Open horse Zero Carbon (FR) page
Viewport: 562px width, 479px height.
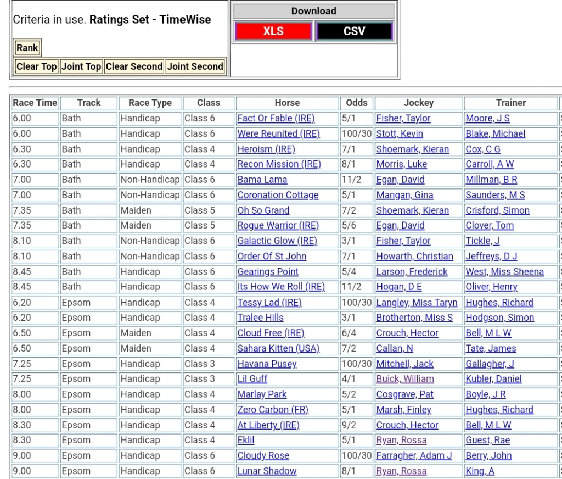coord(273,410)
